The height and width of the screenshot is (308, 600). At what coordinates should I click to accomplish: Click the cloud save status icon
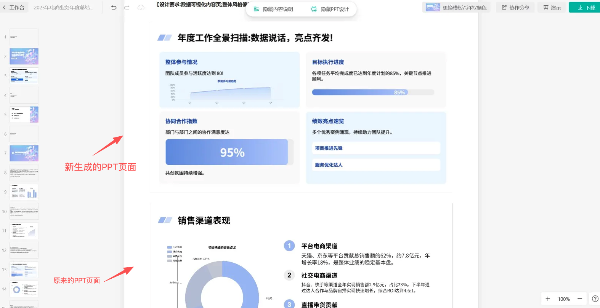click(141, 7)
